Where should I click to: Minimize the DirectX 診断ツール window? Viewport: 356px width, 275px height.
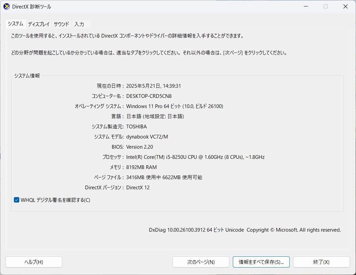click(x=306, y=6)
